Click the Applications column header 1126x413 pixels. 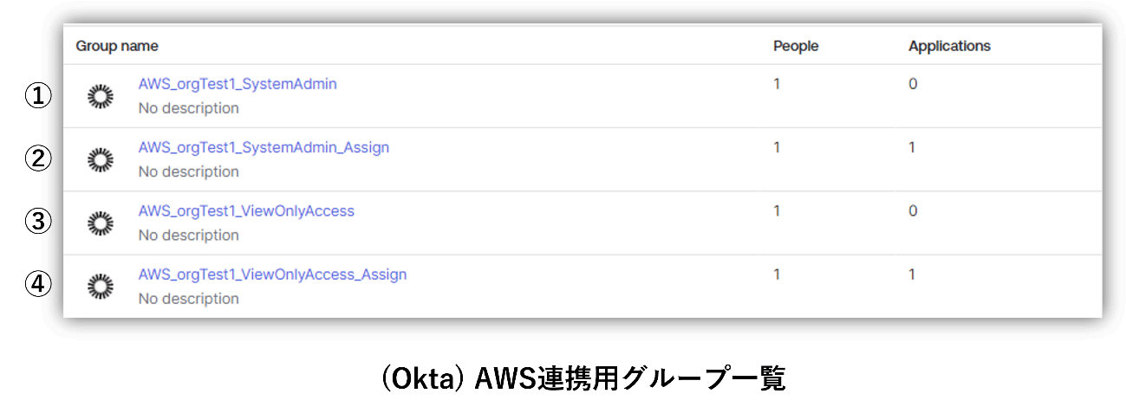[949, 46]
